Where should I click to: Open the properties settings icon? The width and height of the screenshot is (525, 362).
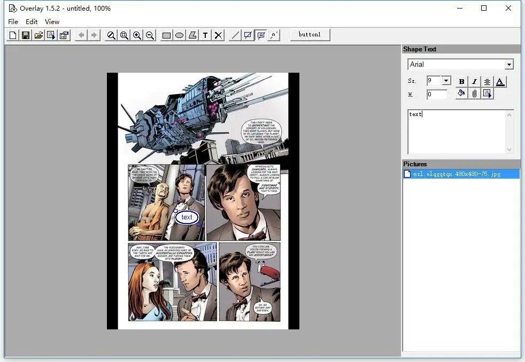[64, 35]
